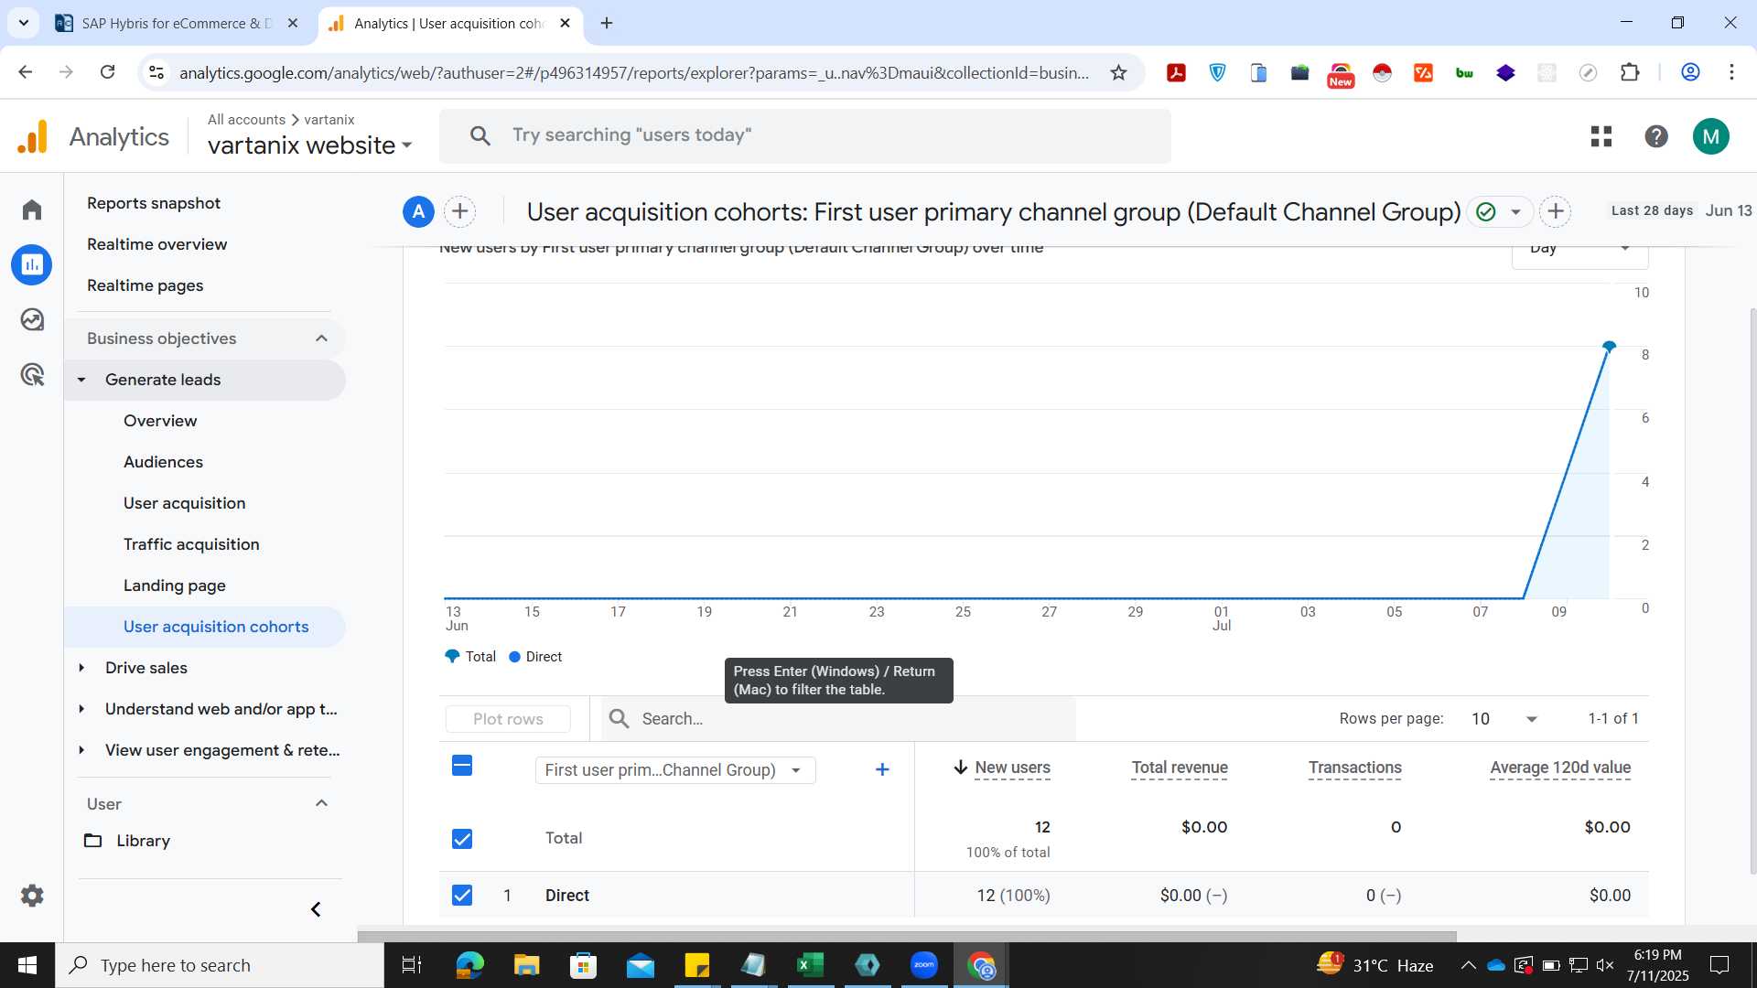
Task: Expand Understand web and/or app traffic group
Action: [81, 709]
